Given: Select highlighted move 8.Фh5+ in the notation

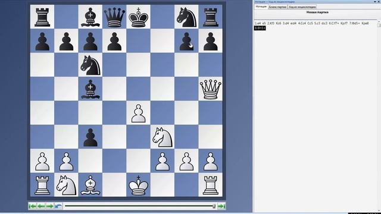Looking at the screenshot, I should tap(260, 28).
